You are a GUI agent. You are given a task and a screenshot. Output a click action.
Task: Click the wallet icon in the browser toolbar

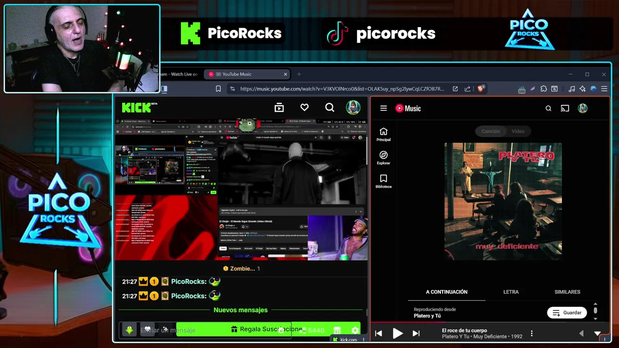tap(554, 88)
